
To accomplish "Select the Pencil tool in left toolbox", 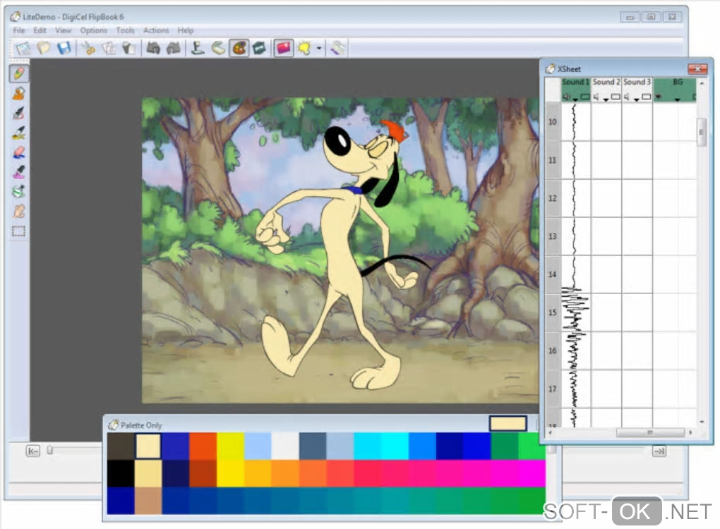I will pos(19,73).
